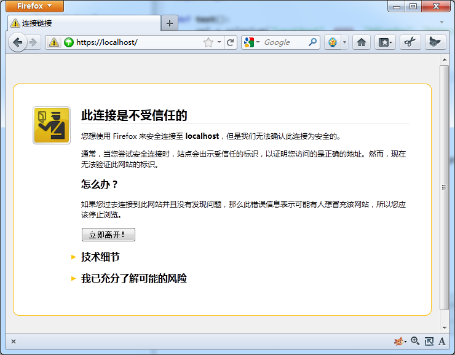Click the fox icon in status bar
Image resolution: width=455 pixels, height=355 pixels.
click(x=400, y=341)
